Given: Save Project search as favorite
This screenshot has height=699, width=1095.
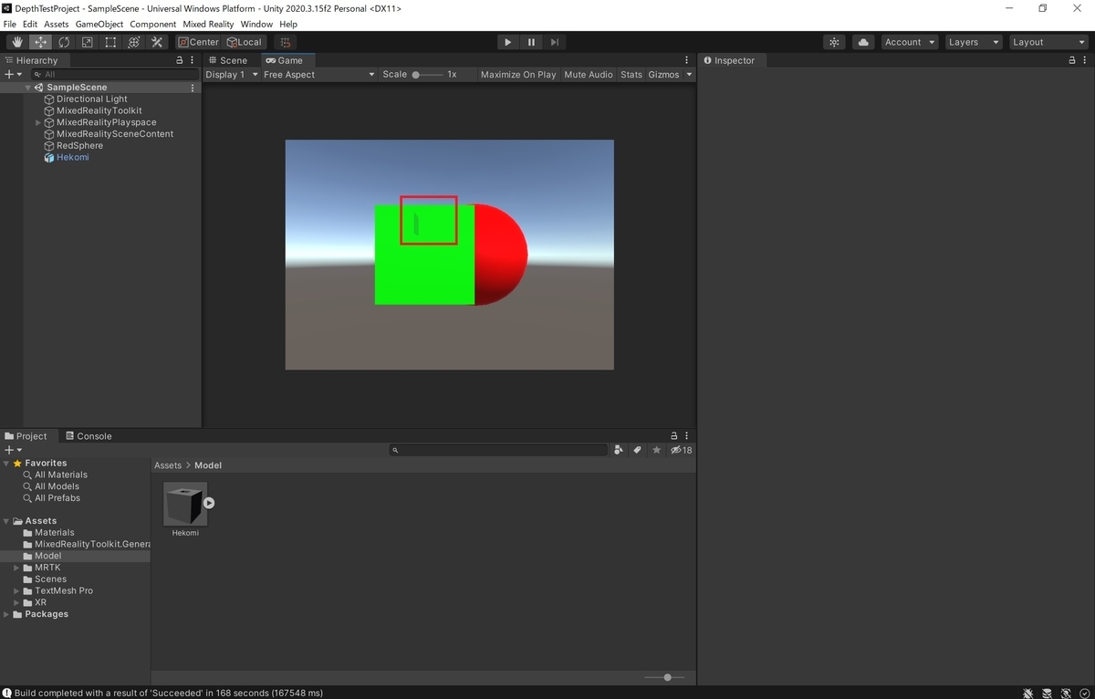Looking at the screenshot, I should tap(656, 450).
